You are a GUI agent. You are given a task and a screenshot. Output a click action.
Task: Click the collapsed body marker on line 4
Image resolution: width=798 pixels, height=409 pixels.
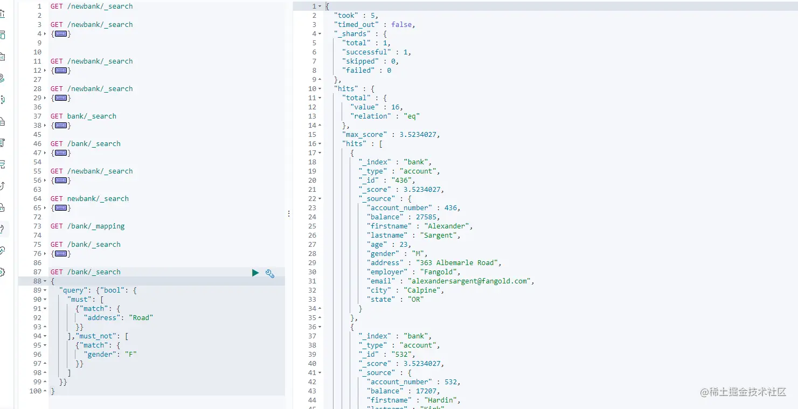pos(61,34)
